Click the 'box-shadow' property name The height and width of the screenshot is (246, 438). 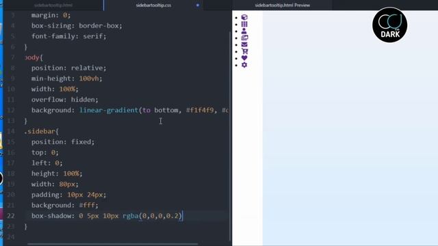pos(51,216)
